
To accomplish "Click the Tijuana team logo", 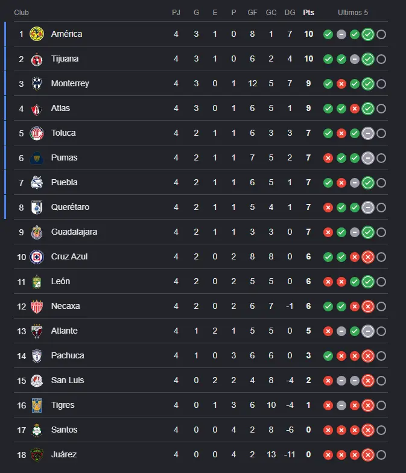I will (37, 59).
